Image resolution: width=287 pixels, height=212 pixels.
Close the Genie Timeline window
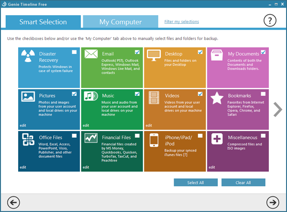282,4
